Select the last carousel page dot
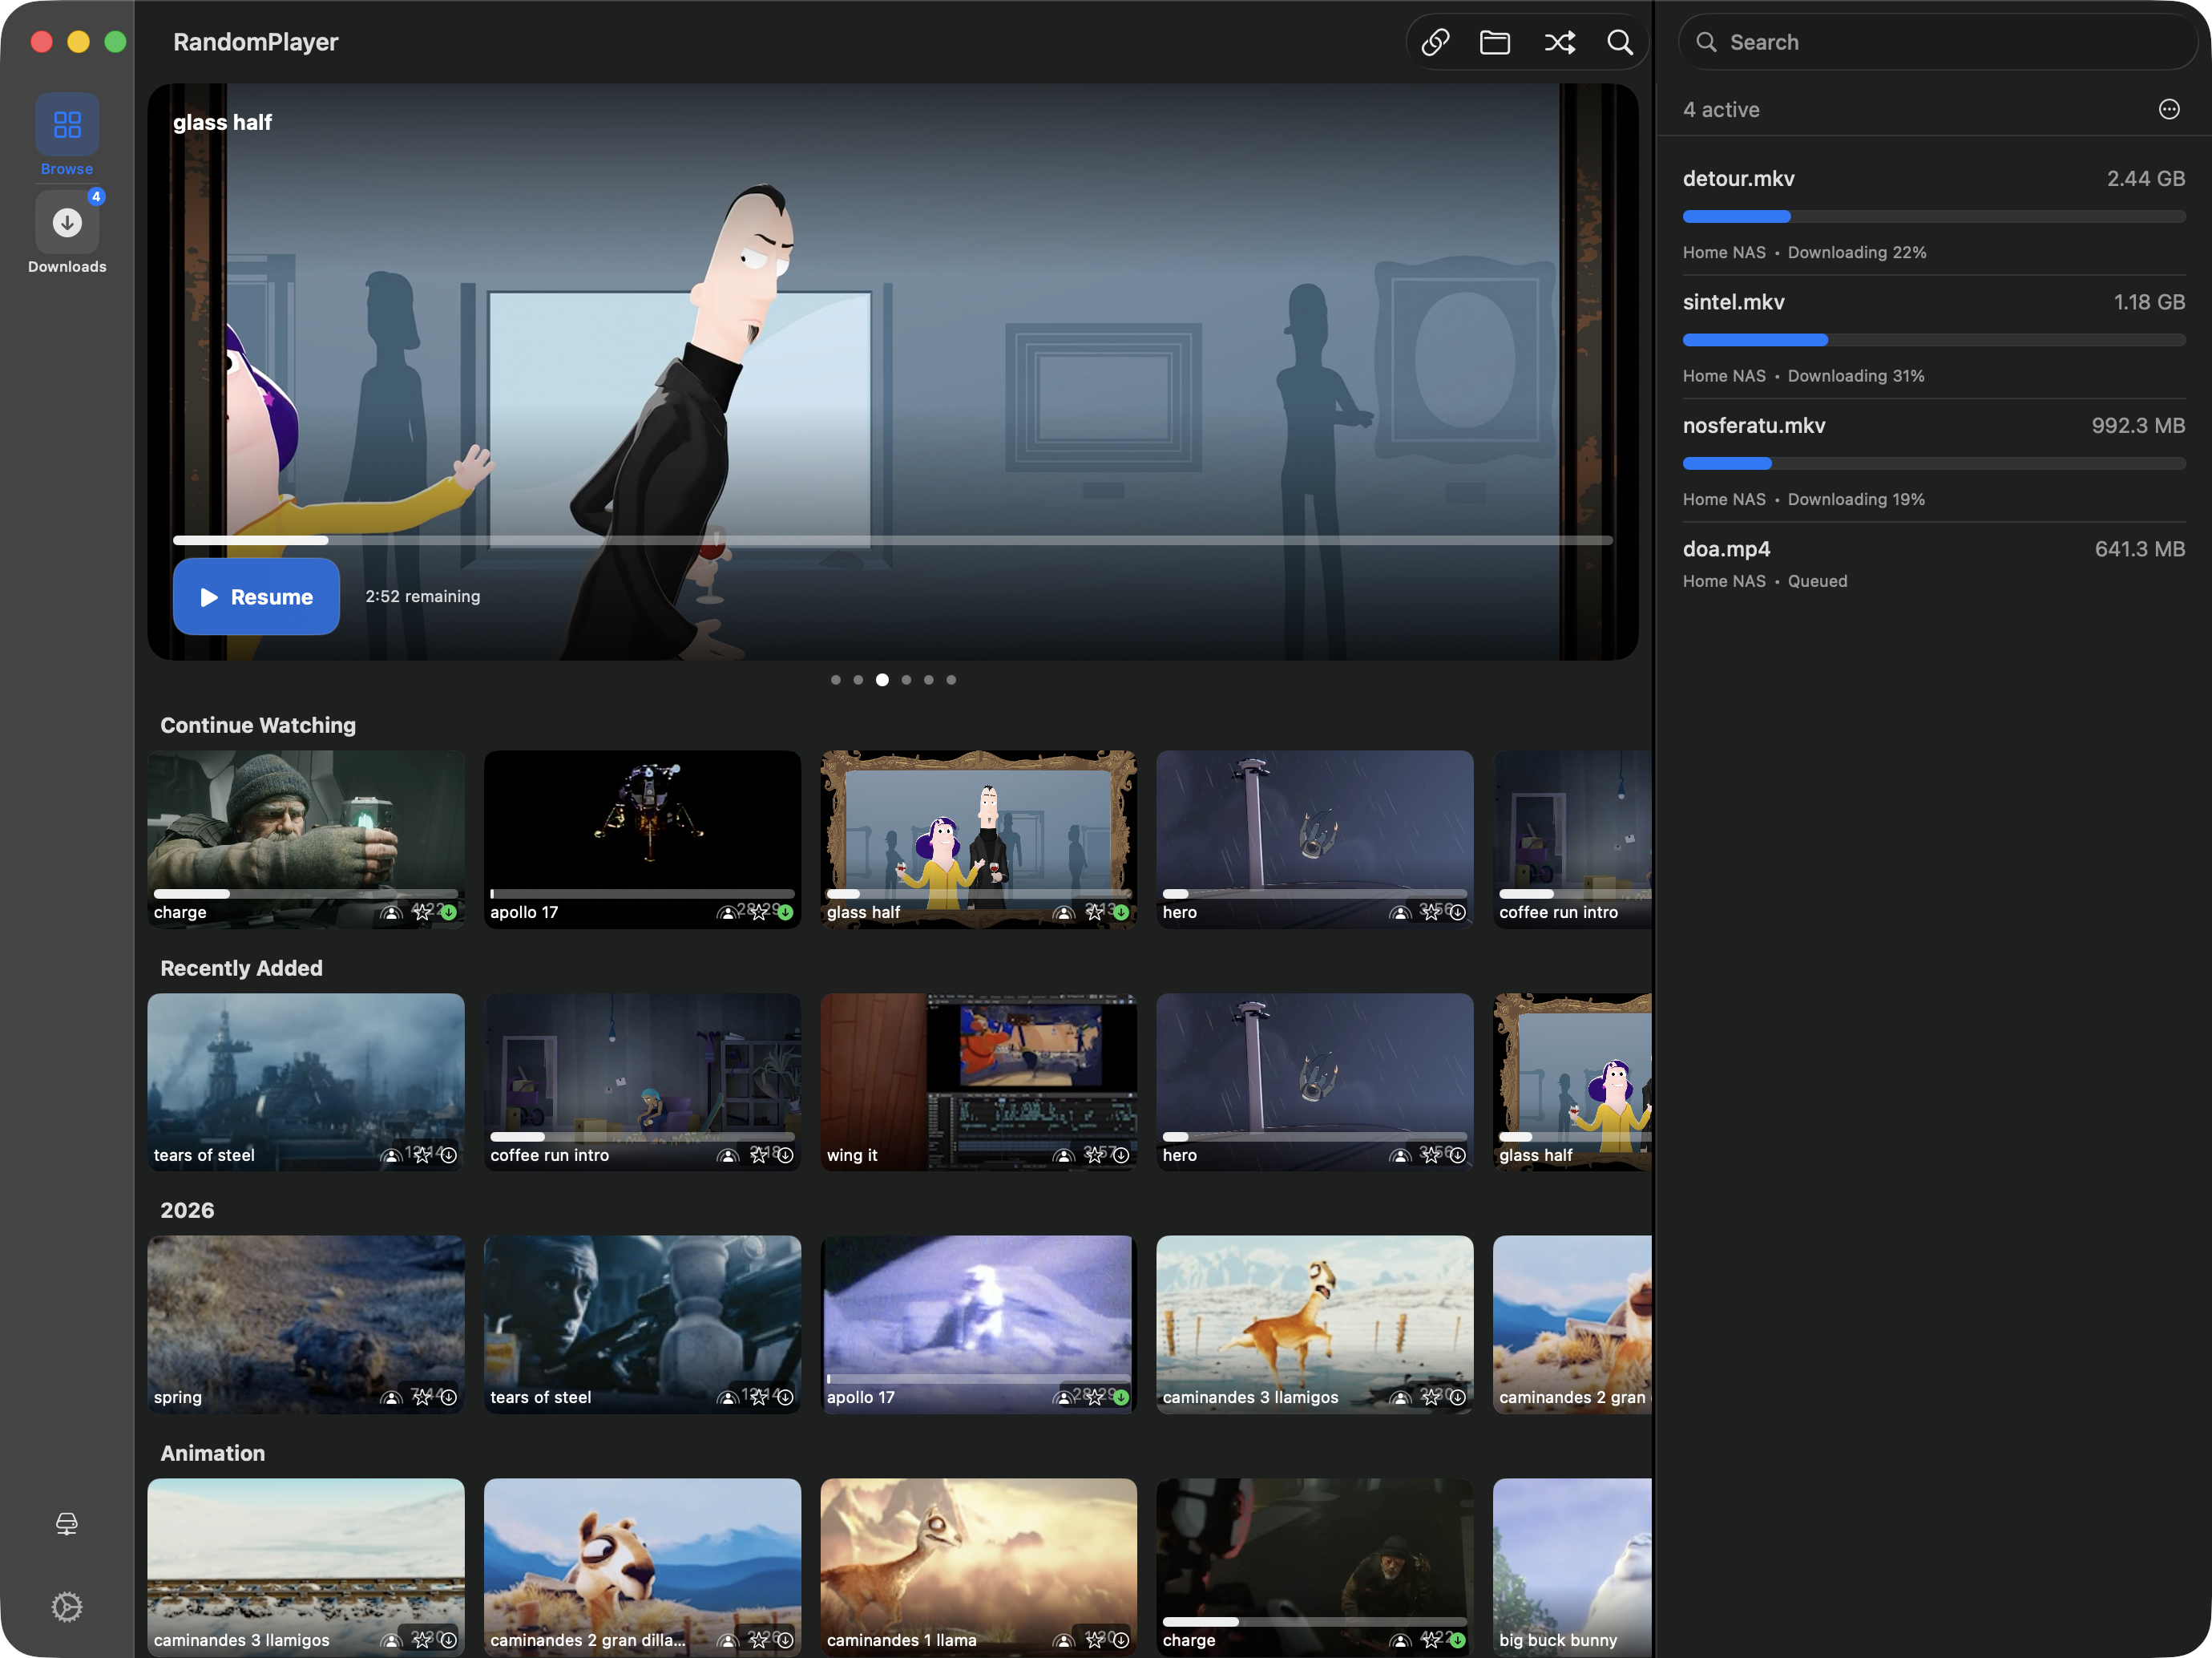Viewport: 2212px width, 1658px height. (x=951, y=679)
